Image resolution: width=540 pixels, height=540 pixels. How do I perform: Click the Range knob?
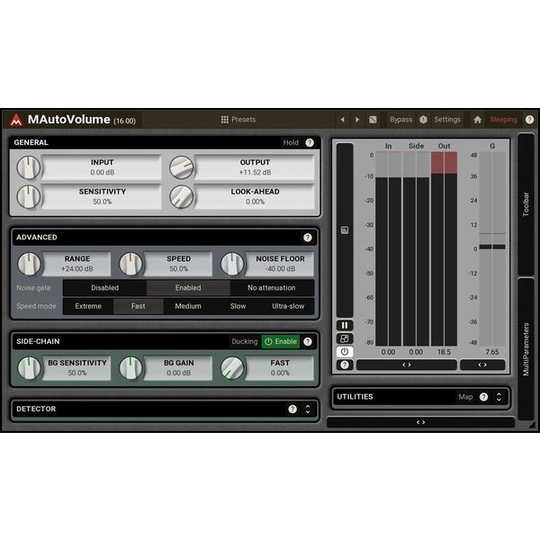click(x=29, y=264)
